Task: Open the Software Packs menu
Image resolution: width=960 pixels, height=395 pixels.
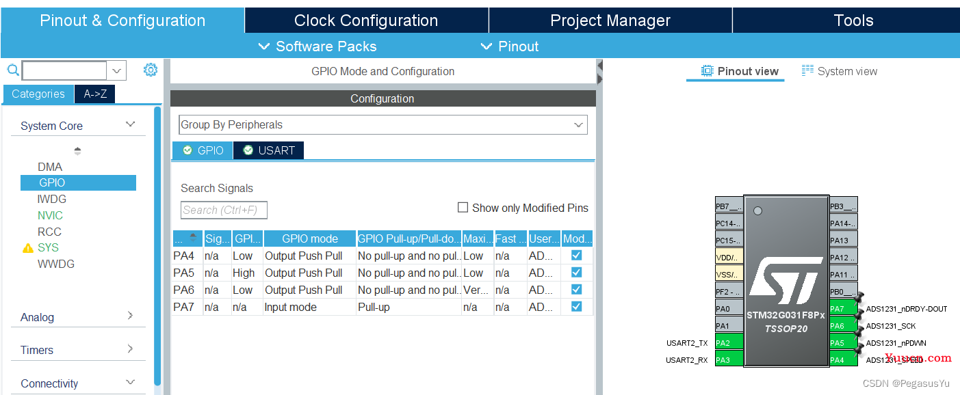Action: point(317,46)
